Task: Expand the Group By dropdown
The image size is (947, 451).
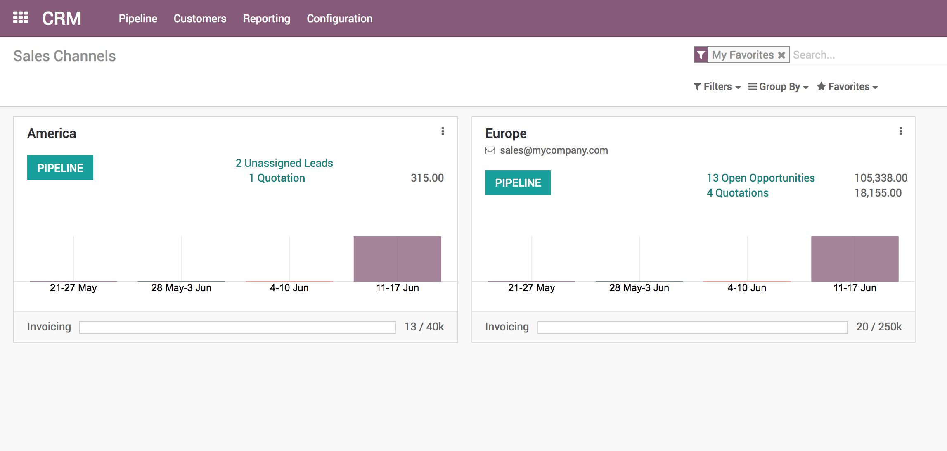Action: [x=779, y=87]
